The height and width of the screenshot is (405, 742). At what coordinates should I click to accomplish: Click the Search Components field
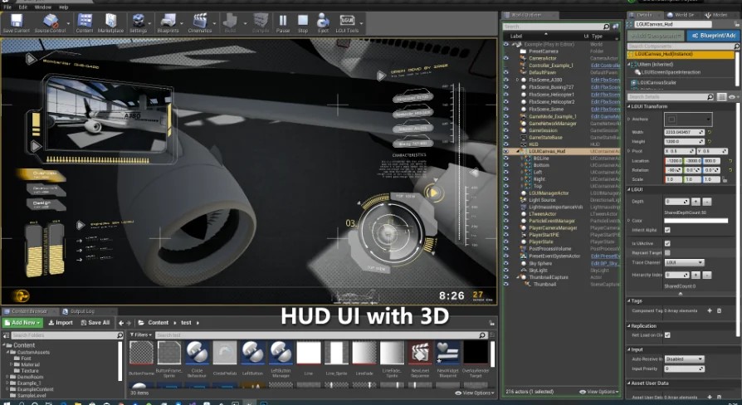[x=683, y=46]
